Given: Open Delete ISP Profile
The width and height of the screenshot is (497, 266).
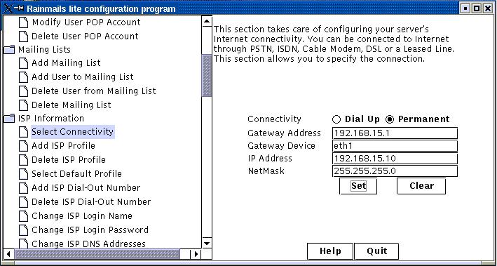Looking at the screenshot, I should 69,159.
